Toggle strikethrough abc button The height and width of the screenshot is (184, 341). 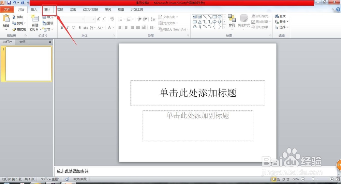(x=86, y=28)
